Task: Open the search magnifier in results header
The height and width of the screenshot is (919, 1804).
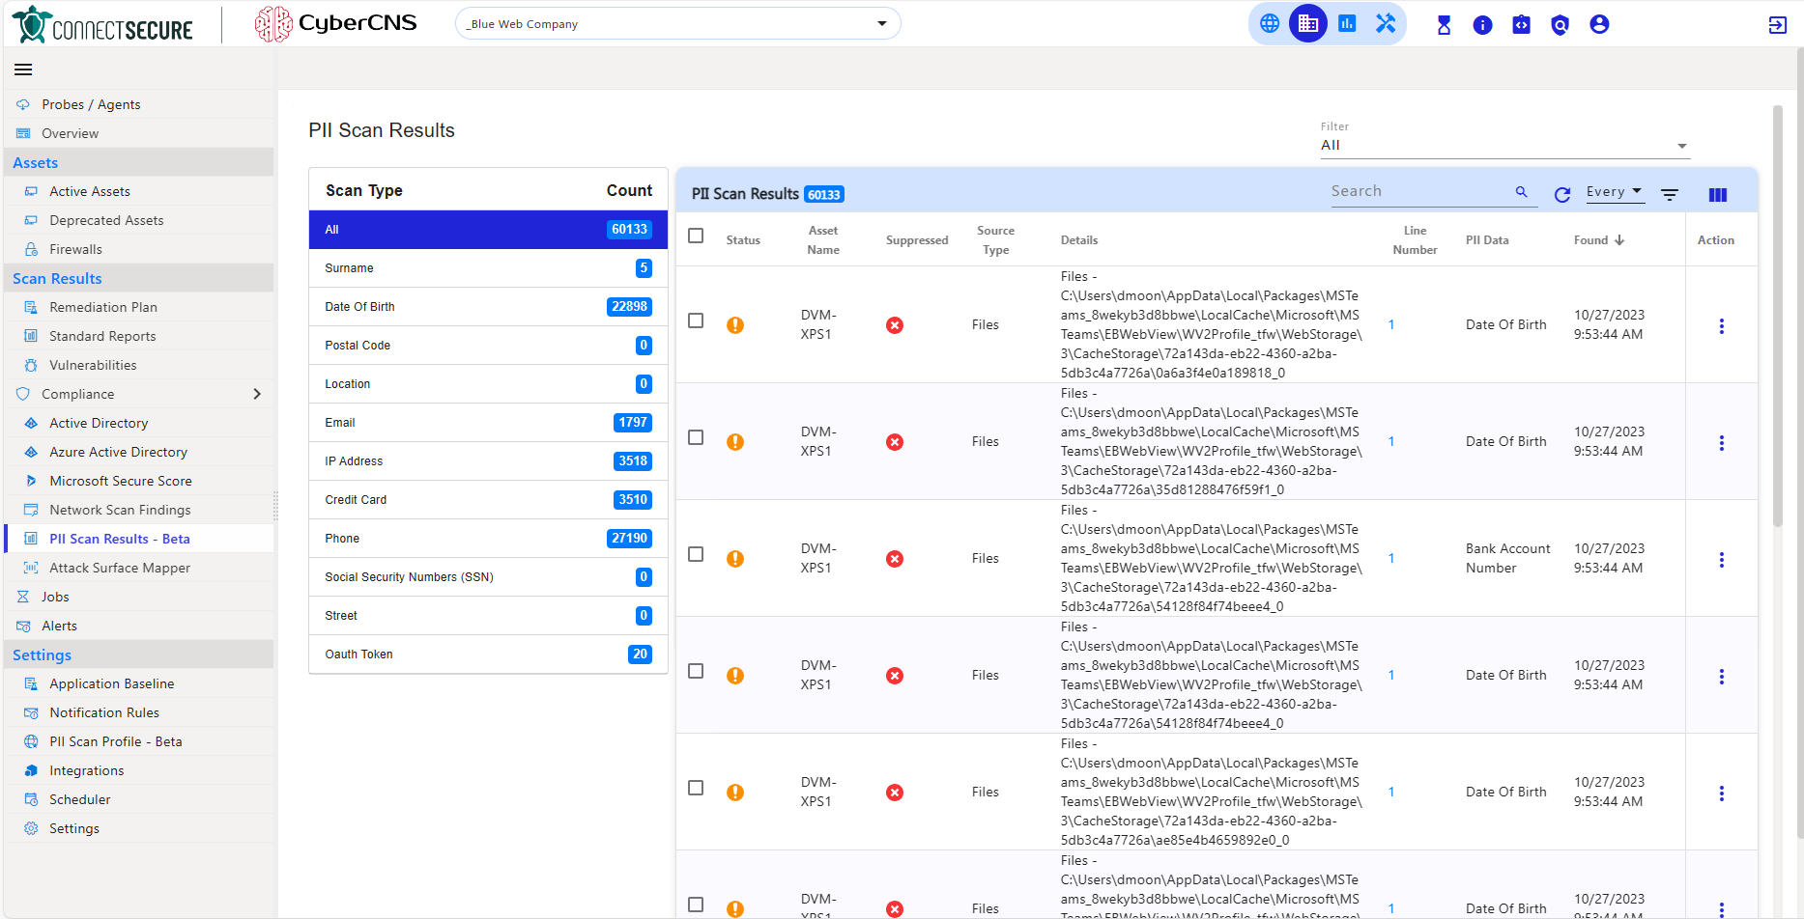Action: pos(1523,191)
